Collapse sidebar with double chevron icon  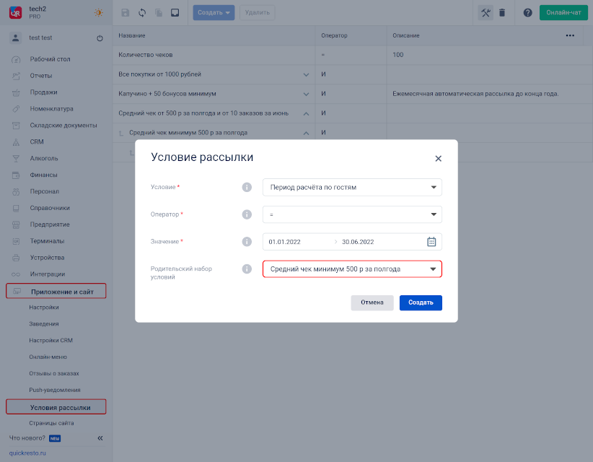tap(100, 438)
